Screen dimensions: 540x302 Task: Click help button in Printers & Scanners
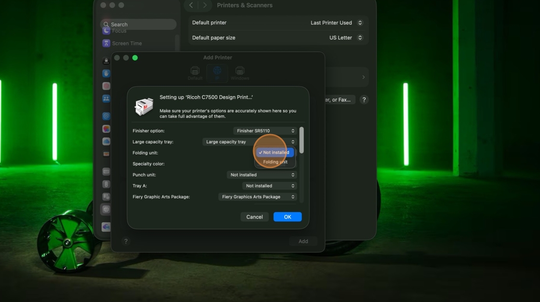point(364,100)
